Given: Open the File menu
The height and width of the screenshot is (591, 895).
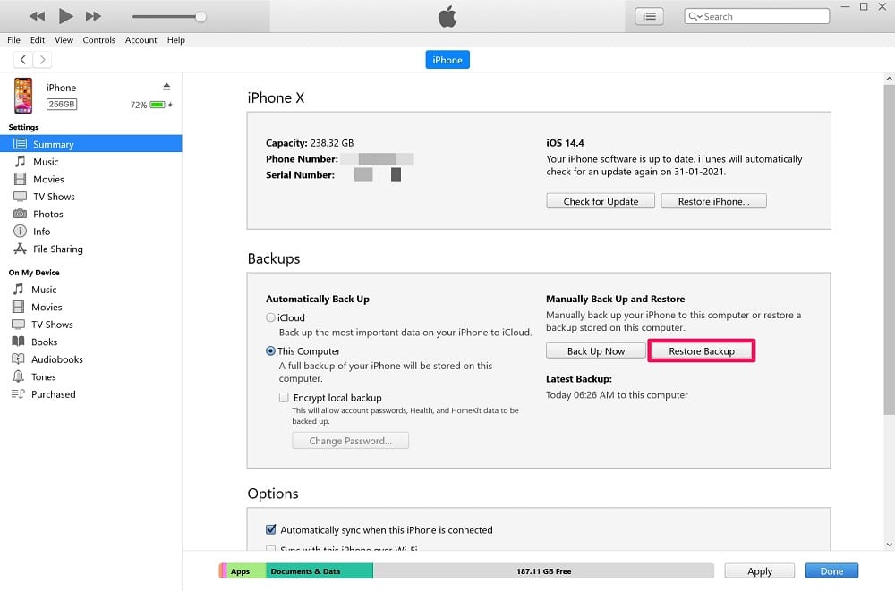Looking at the screenshot, I should (13, 40).
